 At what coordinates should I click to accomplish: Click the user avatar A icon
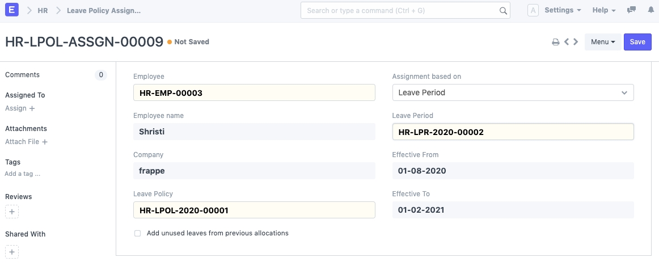[533, 10]
